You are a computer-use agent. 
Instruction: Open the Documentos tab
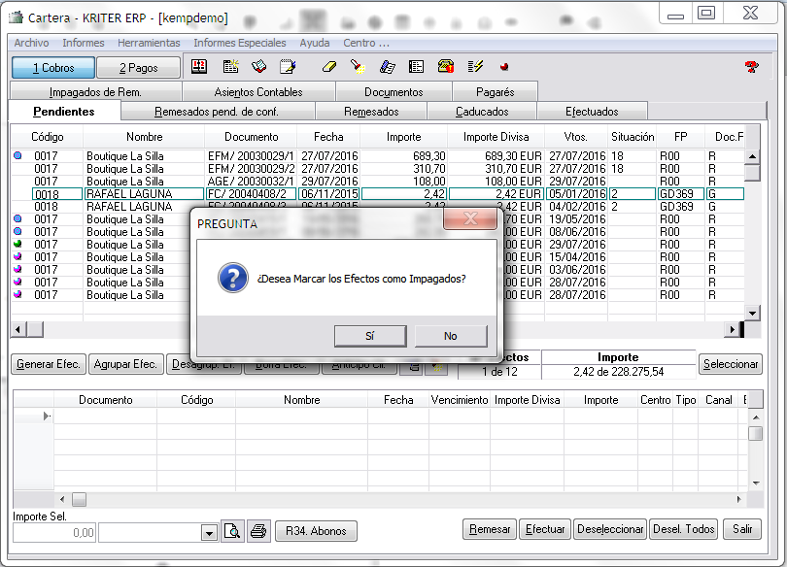(x=393, y=92)
